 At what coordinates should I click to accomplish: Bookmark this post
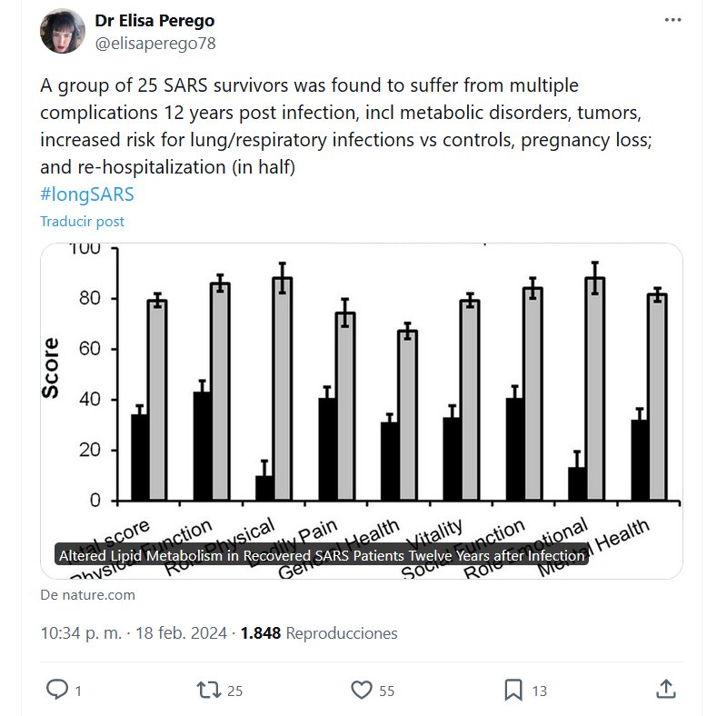point(513,690)
